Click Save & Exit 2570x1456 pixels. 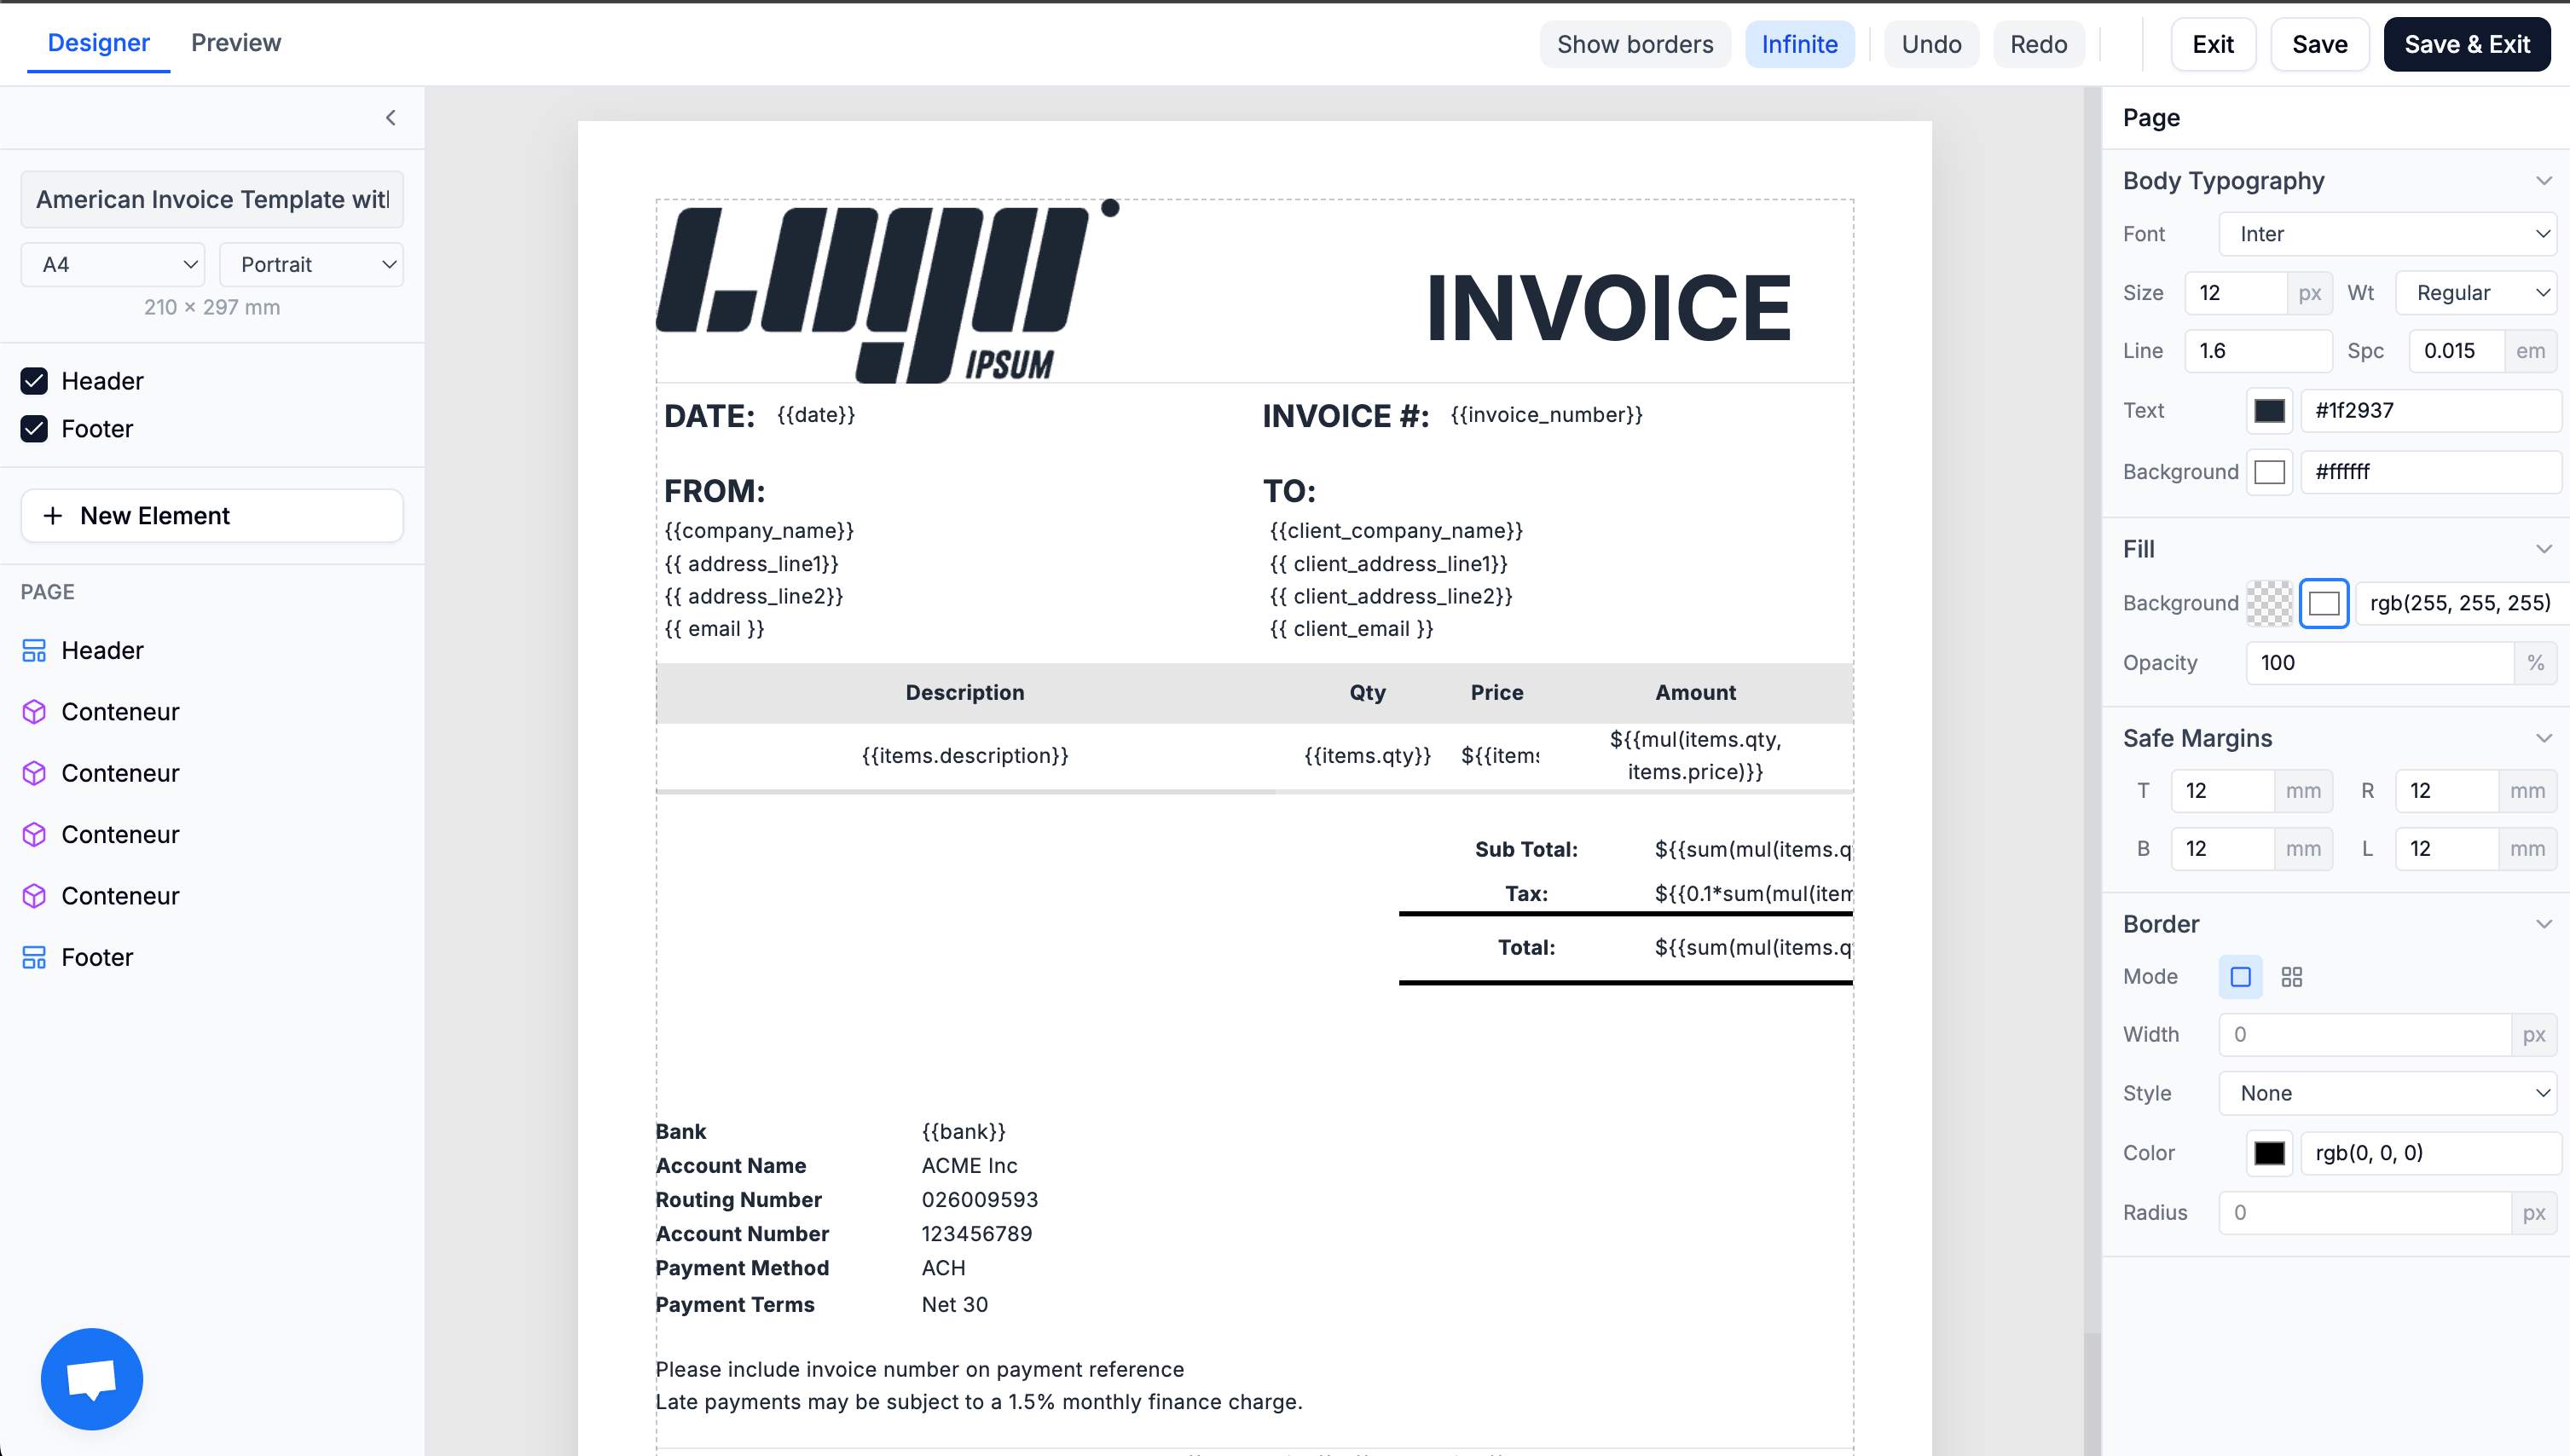[2467, 44]
